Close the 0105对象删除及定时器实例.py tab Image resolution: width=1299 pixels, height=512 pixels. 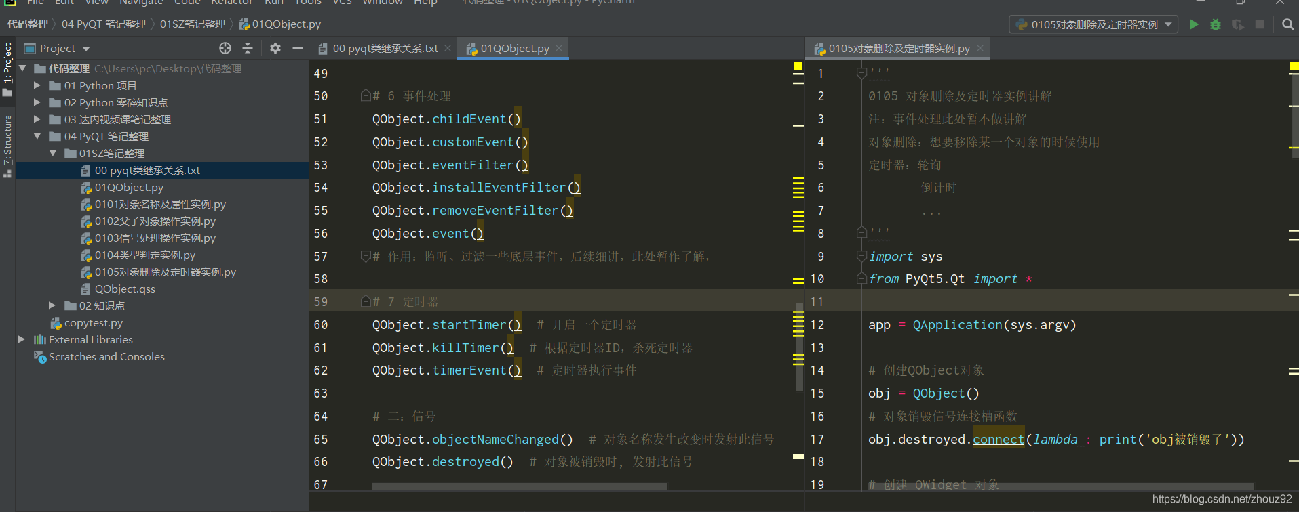[980, 48]
